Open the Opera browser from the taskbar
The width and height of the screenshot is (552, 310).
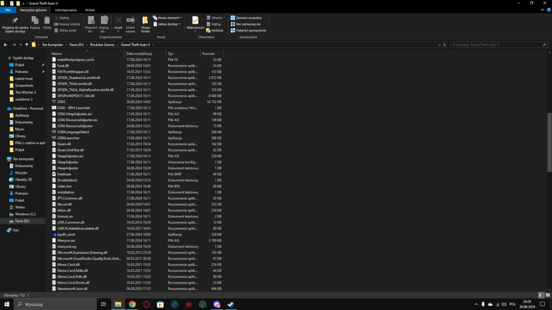pyautogui.click(x=146, y=304)
